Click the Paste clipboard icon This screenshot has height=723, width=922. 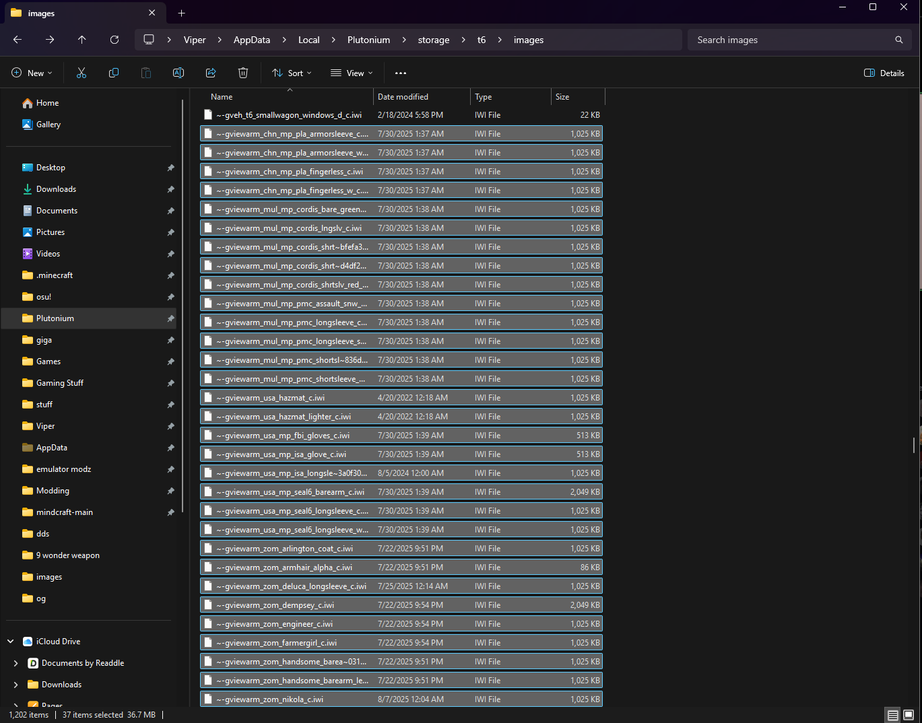pos(146,73)
